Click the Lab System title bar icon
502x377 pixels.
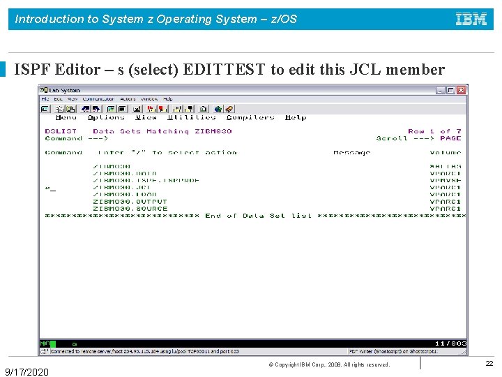tap(44, 90)
